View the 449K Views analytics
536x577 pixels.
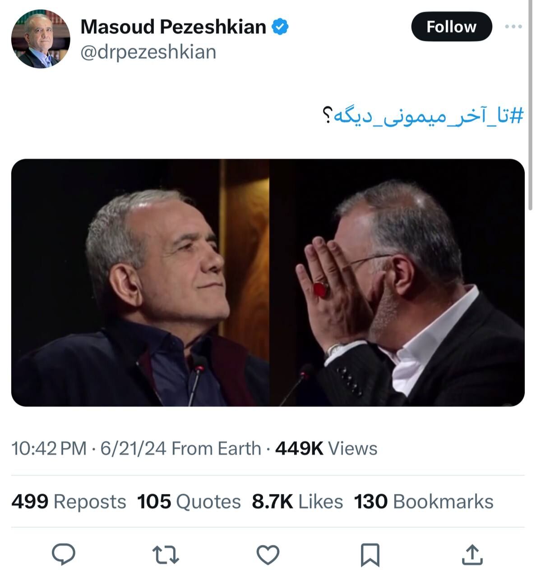326,449
